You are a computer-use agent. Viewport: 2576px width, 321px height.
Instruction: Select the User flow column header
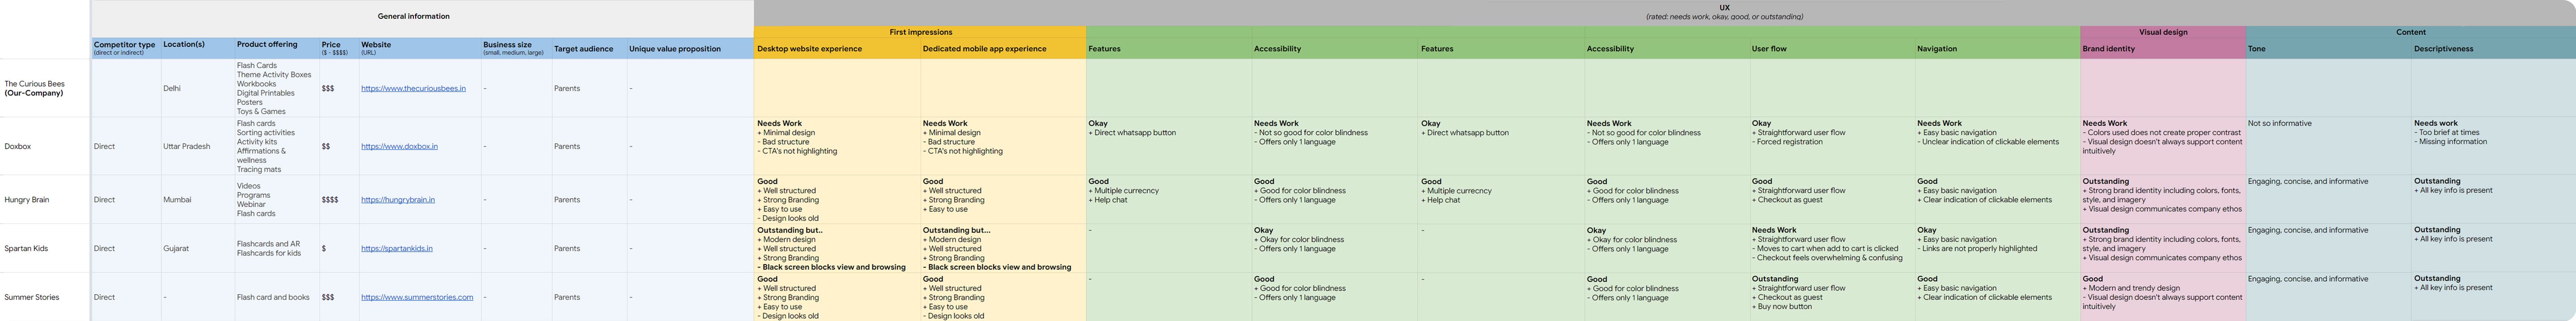pyautogui.click(x=1768, y=49)
